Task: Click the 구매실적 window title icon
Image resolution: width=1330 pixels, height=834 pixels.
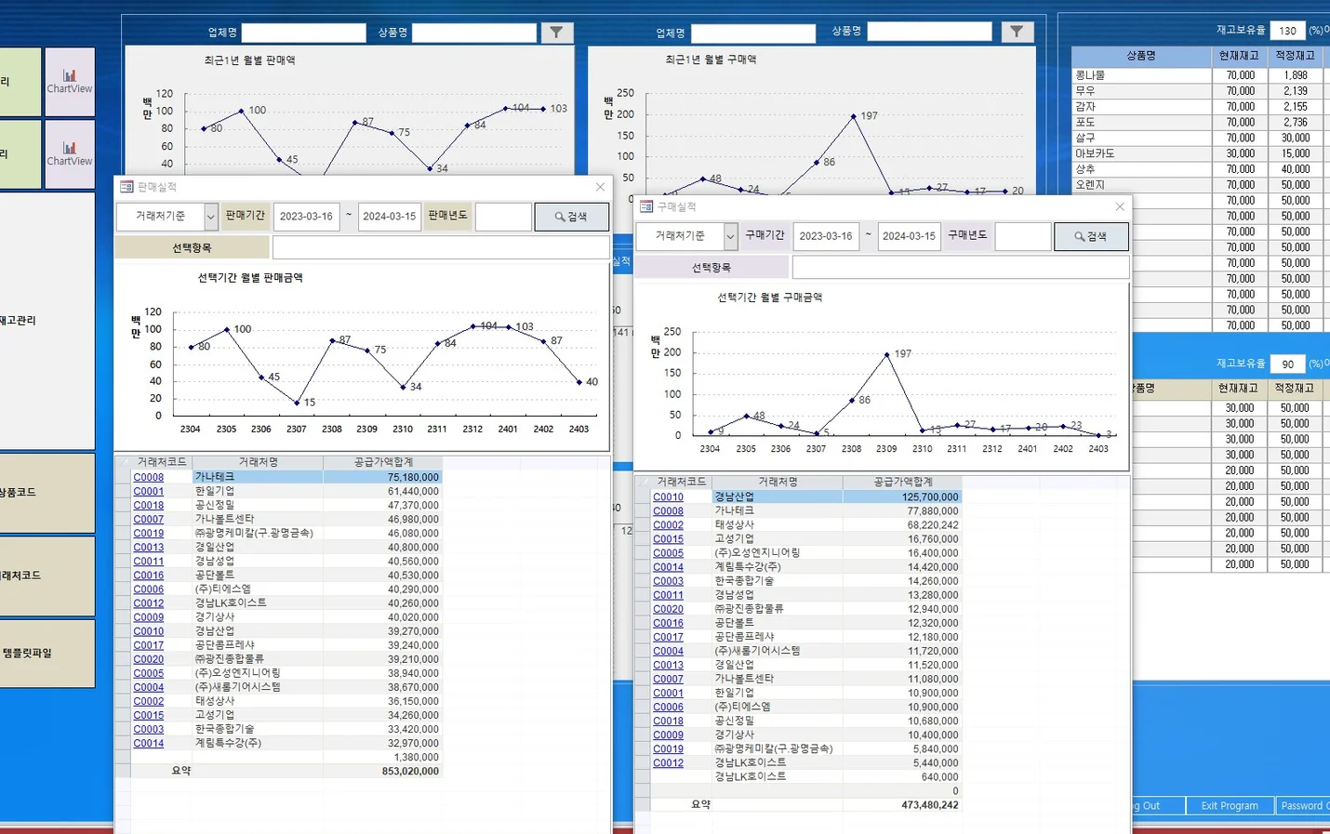Action: click(x=646, y=206)
